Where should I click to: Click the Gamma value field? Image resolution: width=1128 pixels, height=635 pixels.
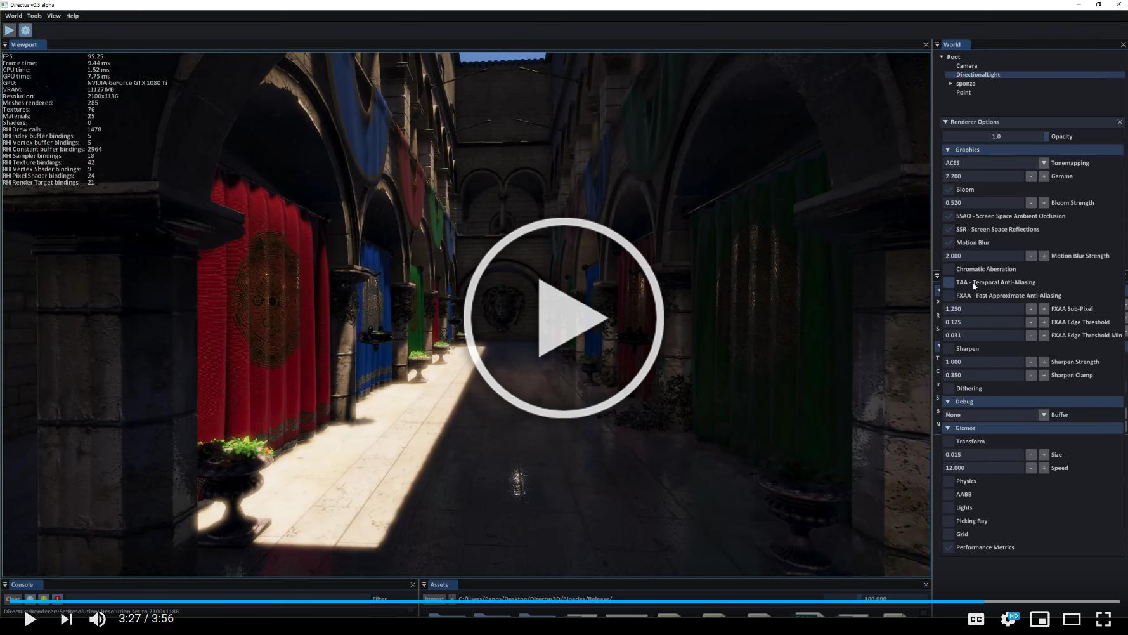pos(983,176)
